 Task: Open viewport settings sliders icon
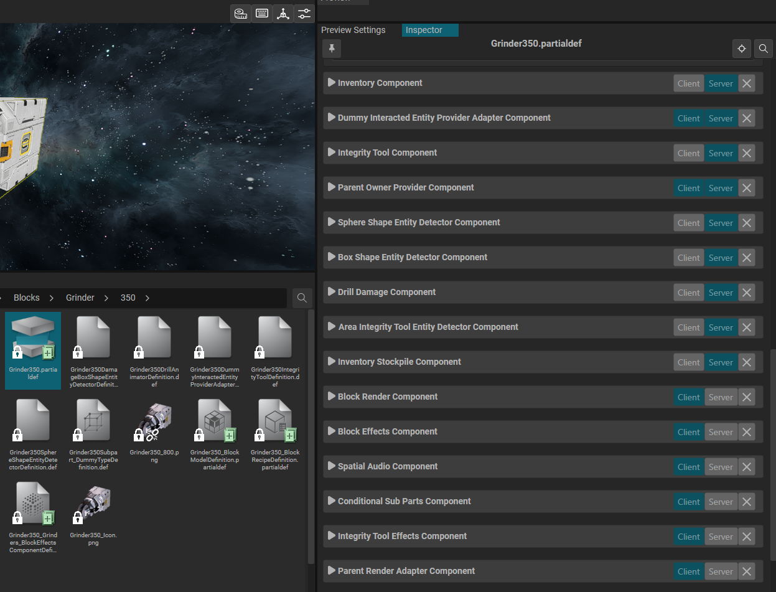(304, 13)
